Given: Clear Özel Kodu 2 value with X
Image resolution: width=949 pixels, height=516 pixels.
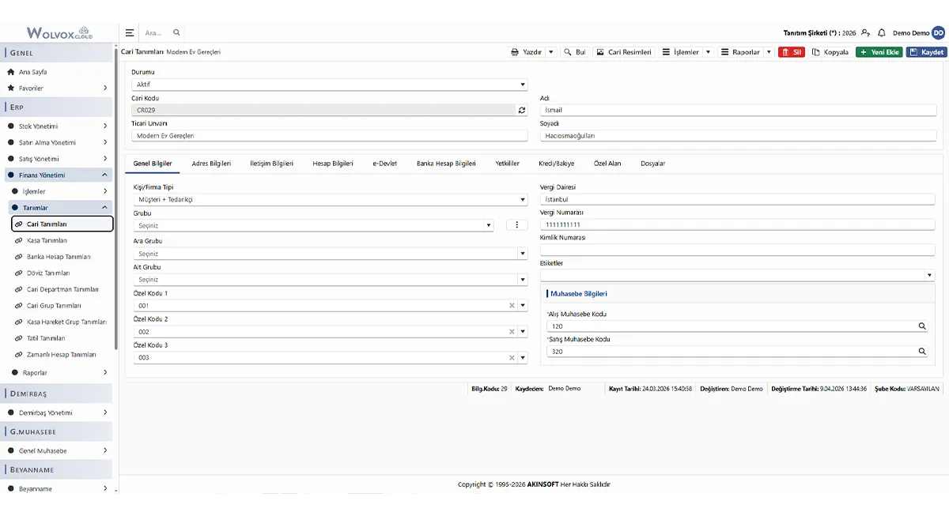Looking at the screenshot, I should pyautogui.click(x=512, y=332).
